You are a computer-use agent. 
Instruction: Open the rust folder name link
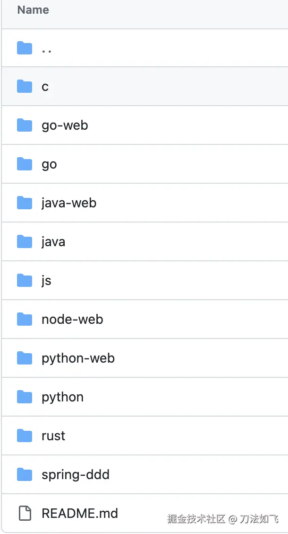(x=53, y=436)
